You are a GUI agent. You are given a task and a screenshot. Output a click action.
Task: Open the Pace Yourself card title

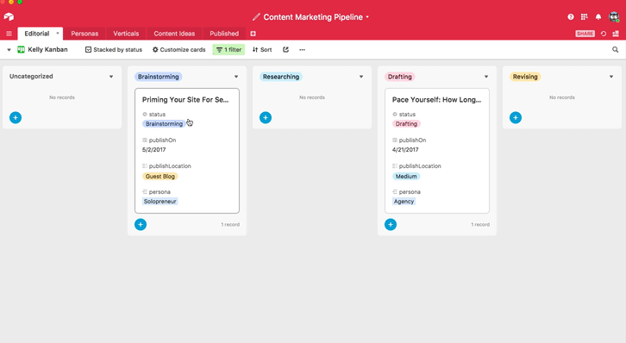[x=437, y=100]
